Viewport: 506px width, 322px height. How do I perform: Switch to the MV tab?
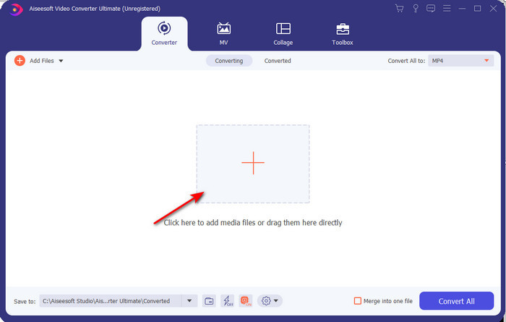click(x=223, y=33)
